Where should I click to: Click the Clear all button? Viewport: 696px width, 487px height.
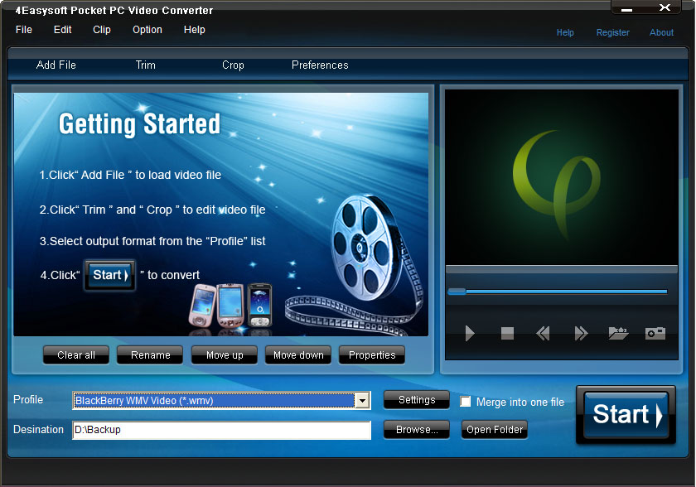tap(76, 354)
